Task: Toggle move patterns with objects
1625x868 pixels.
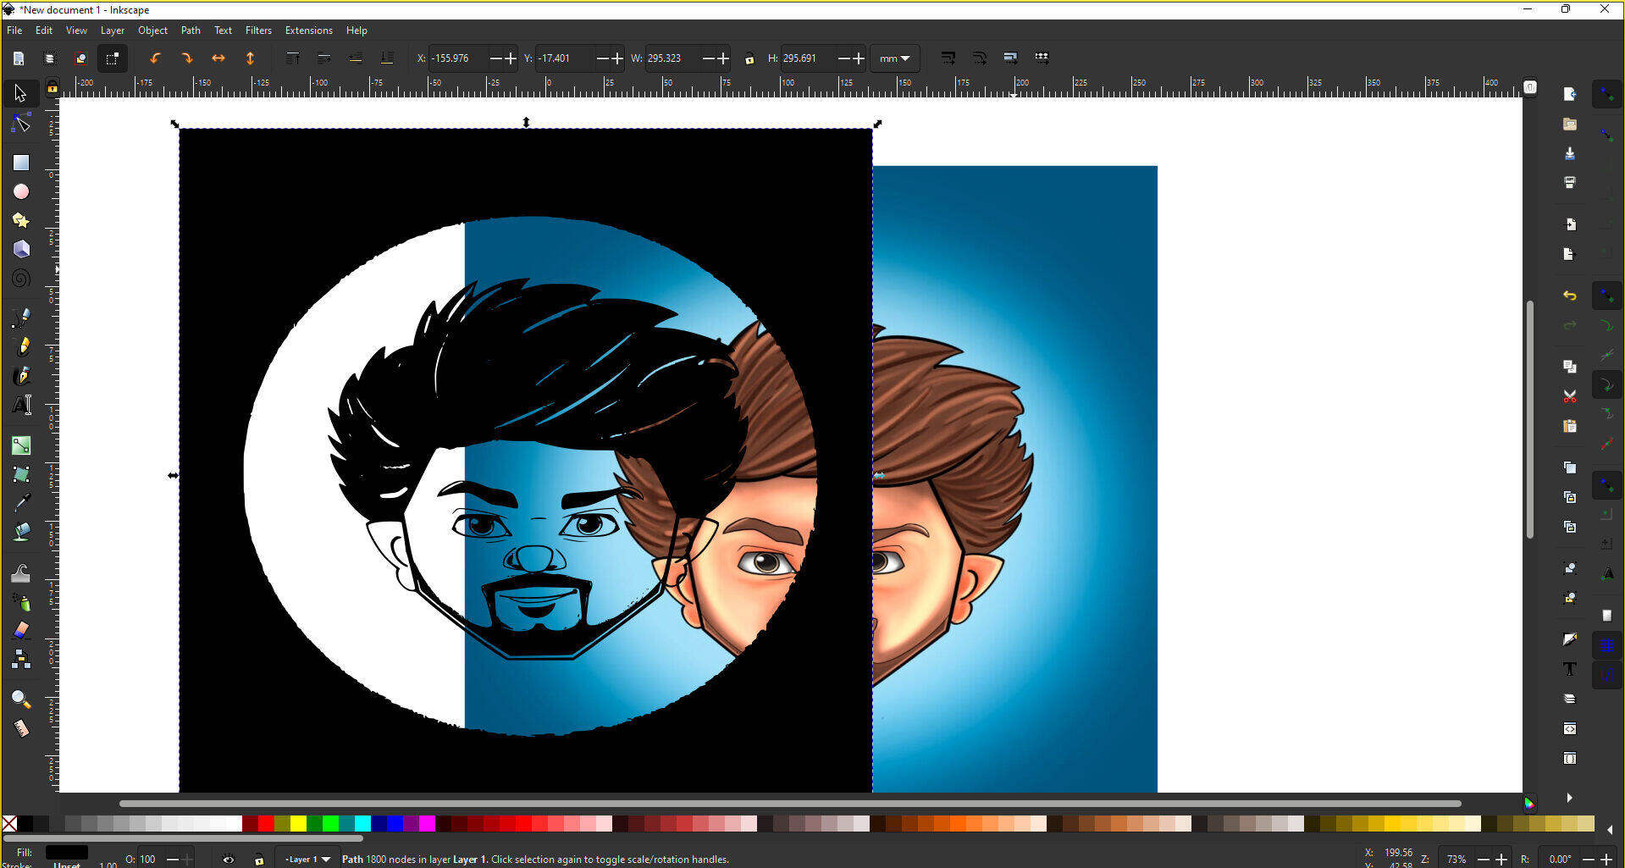Action: click(1042, 58)
